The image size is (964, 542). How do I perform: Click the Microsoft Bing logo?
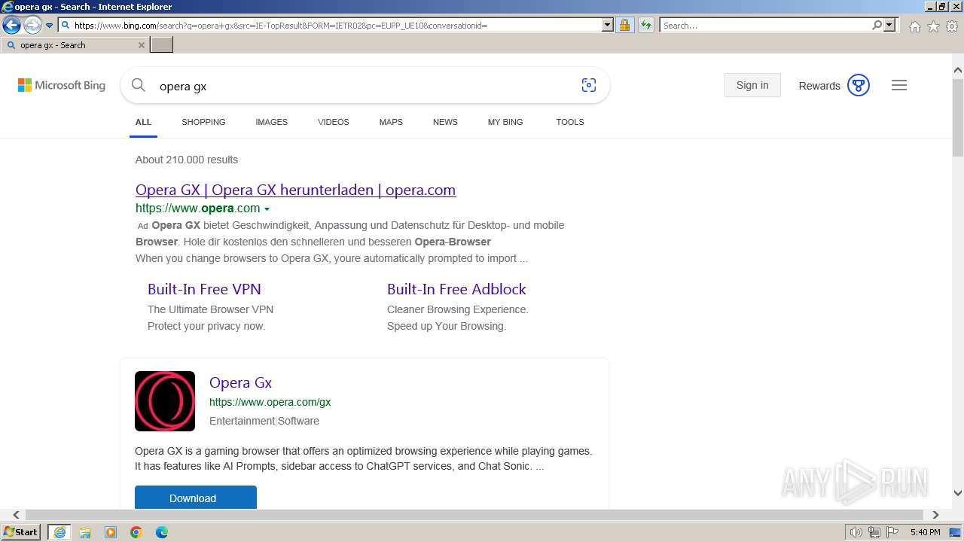62,85
